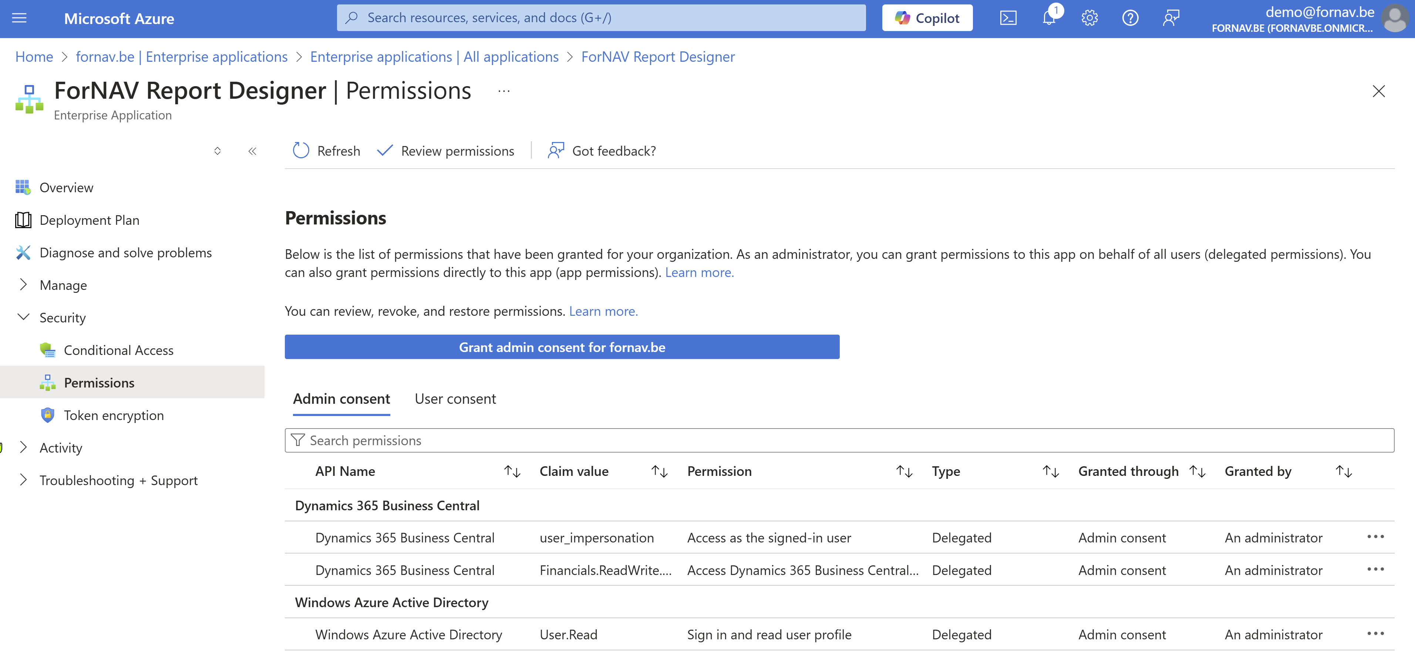Image resolution: width=1415 pixels, height=670 pixels.
Task: Sort by Granted by column arrows
Action: 1344,471
